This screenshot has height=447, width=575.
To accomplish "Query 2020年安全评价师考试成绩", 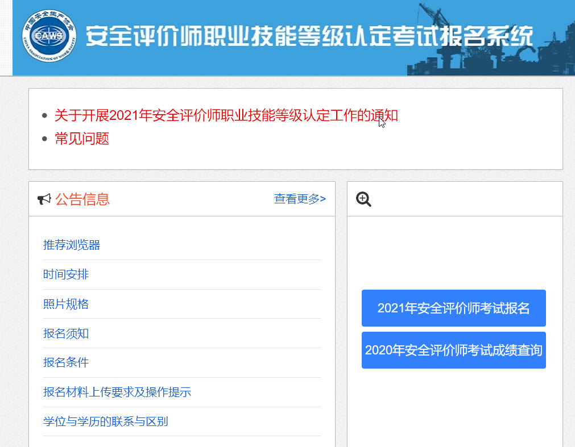I will coord(453,350).
